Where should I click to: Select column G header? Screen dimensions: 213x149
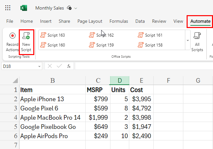coord(198,80)
